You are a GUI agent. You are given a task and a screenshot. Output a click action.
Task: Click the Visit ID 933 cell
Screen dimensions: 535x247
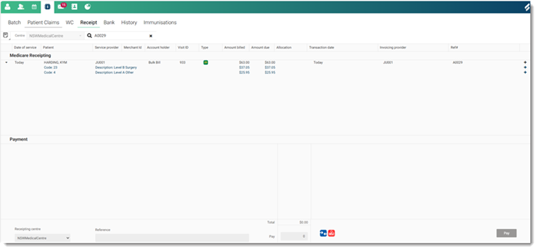(x=183, y=62)
